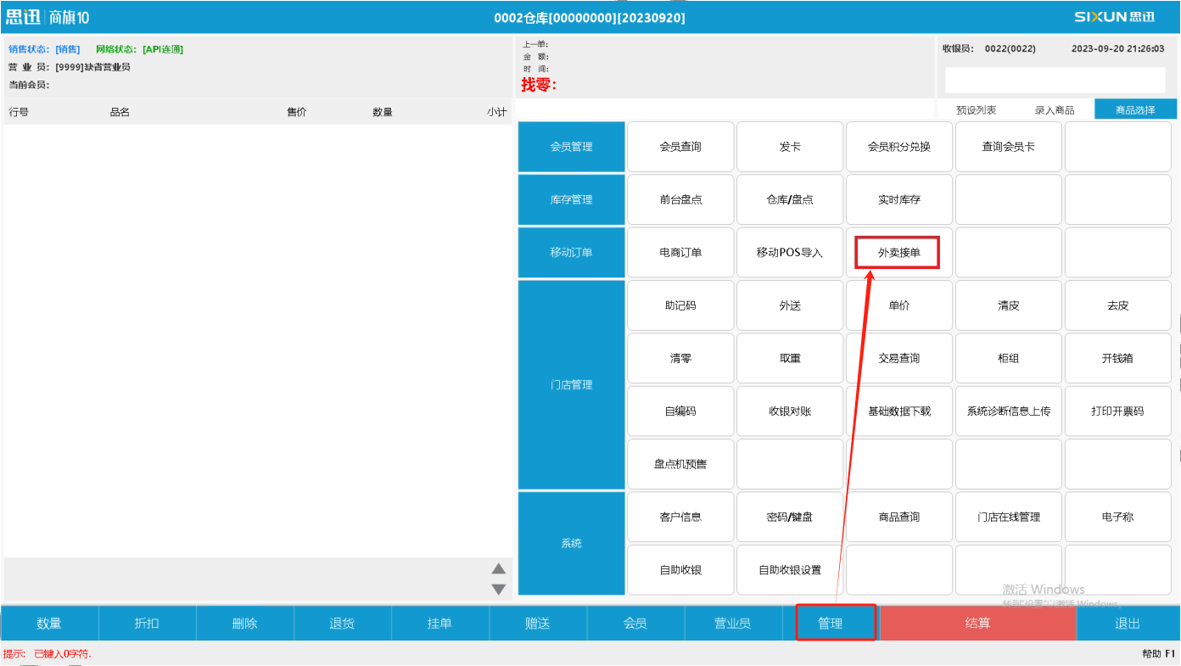The height and width of the screenshot is (666, 1181).
Task: Open 盘点机预售
Action: 680,464
